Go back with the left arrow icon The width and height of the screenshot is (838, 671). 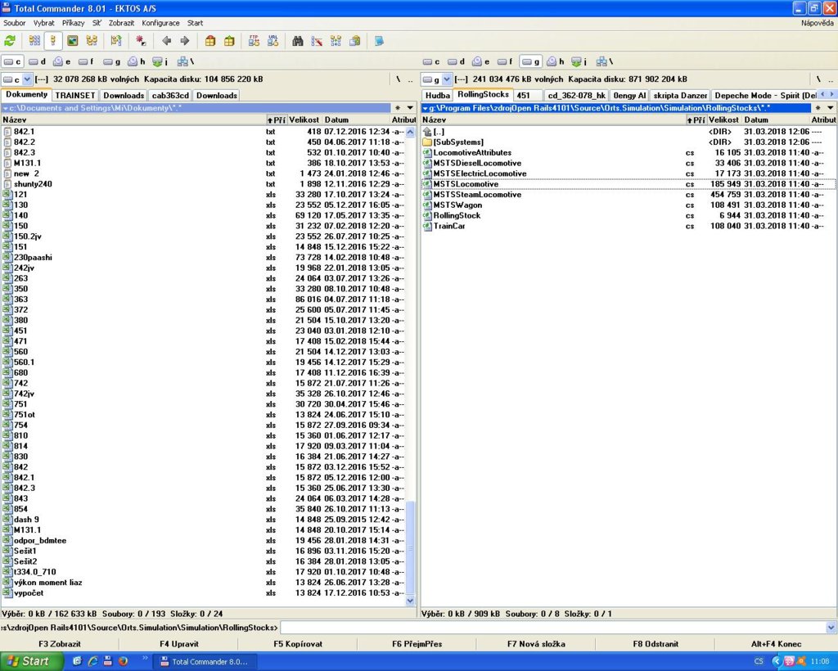(x=166, y=41)
